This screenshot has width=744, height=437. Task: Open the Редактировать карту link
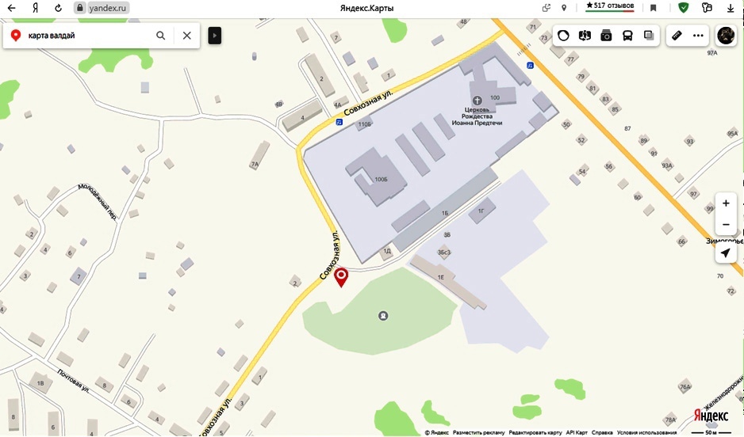tap(535, 432)
